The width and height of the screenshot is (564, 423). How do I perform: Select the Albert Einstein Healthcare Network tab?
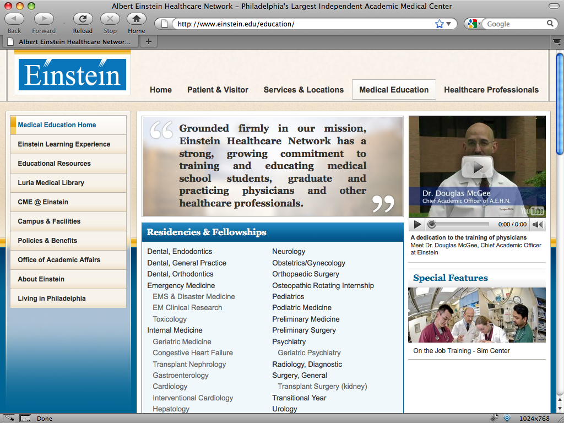coord(70,42)
